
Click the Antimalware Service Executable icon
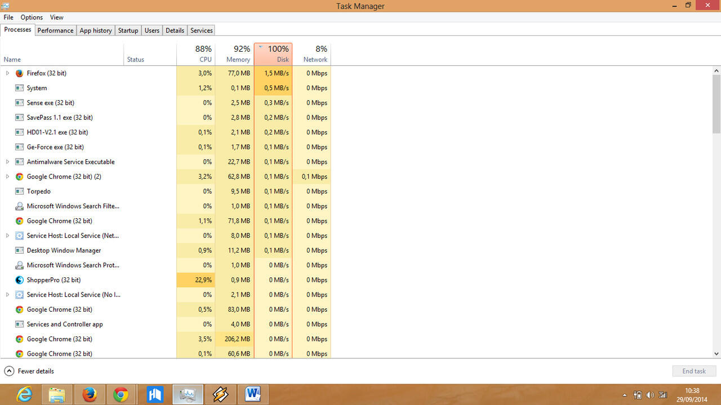[x=19, y=162]
